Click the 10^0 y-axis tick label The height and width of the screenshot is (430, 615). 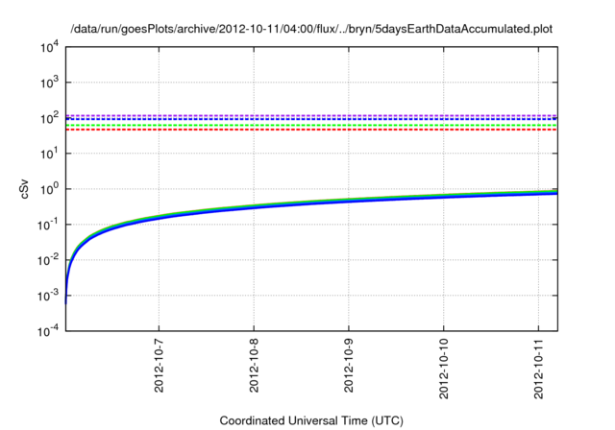point(50,189)
